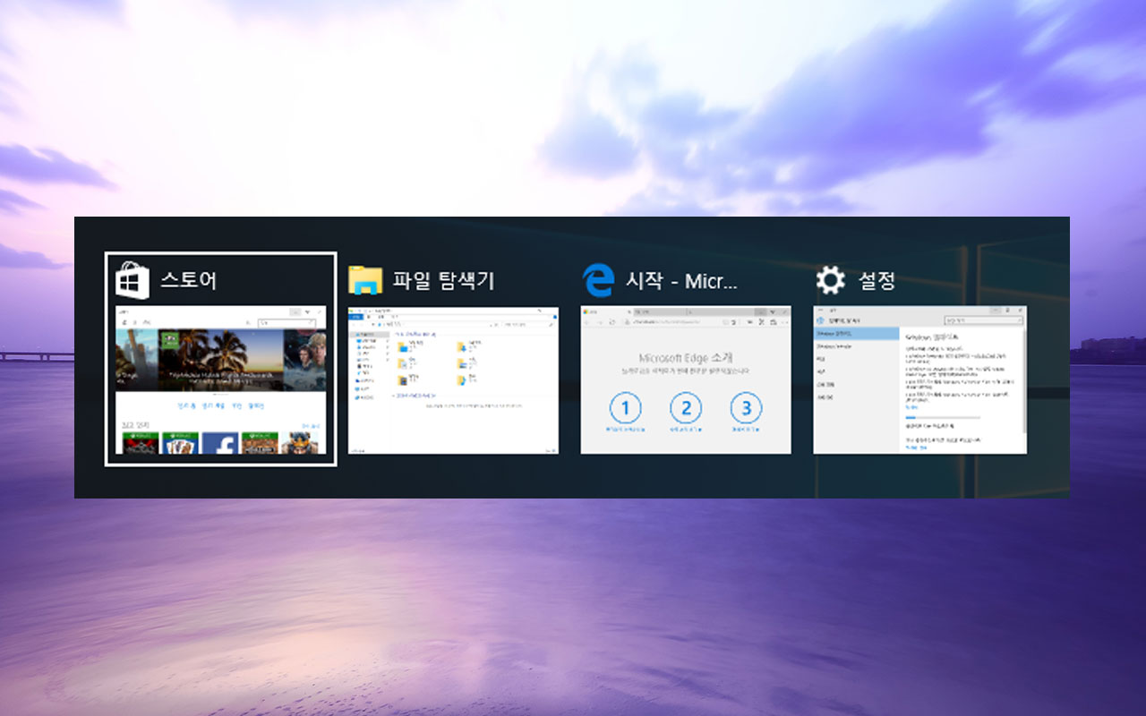Viewport: 1146px width, 716px height.
Task: Click the 자세히 link in Windows Update
Action: coord(911,406)
